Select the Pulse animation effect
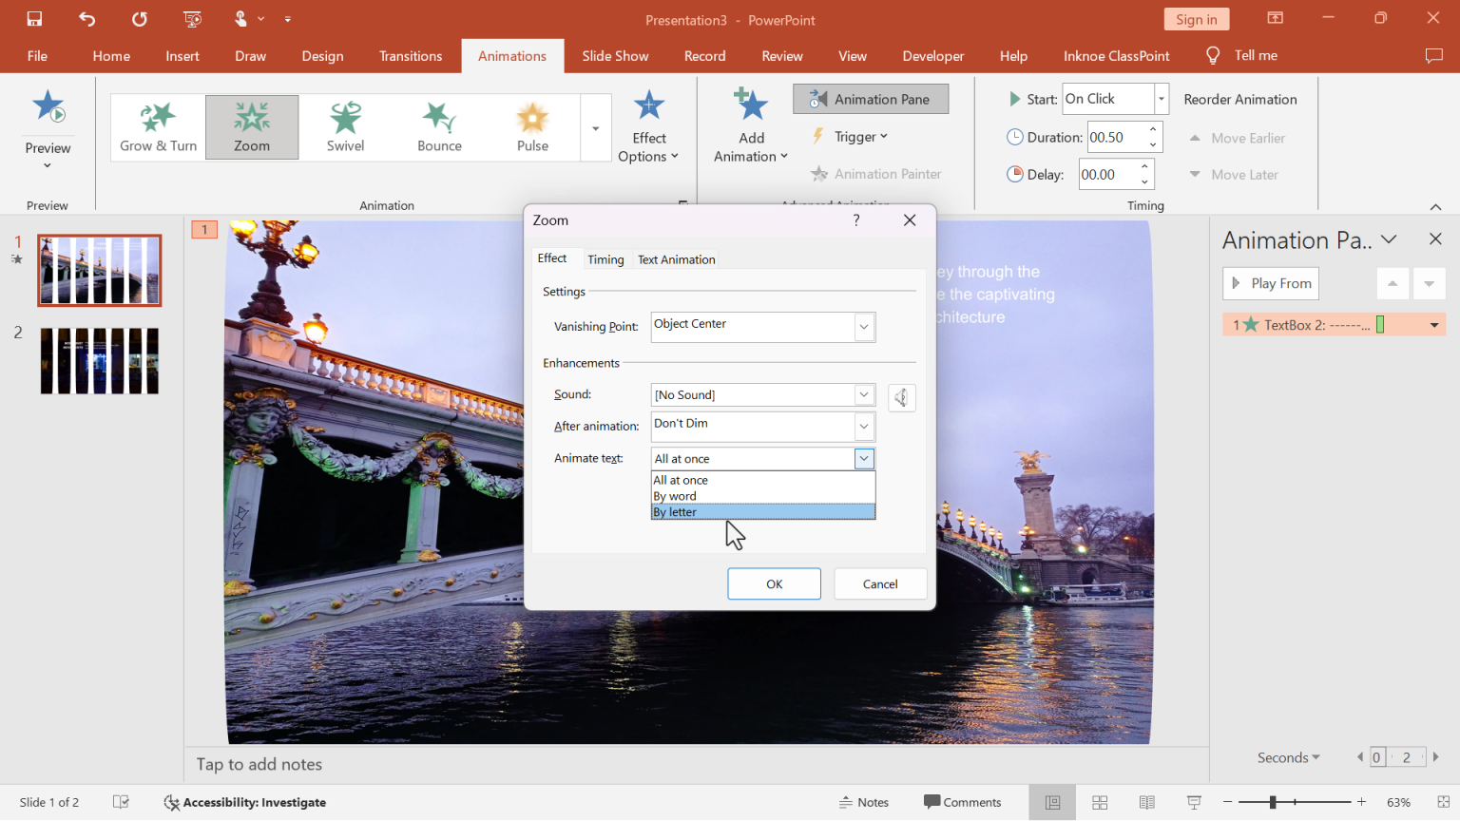Screen dimensions: 1460x821 (532, 126)
